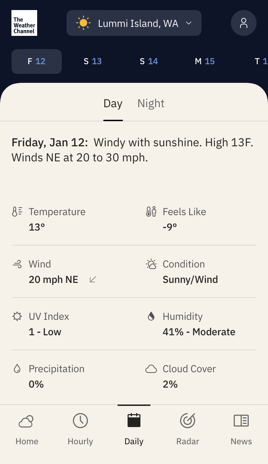268x464 pixels.
Task: Click the wind direction arrow icon
Action: coord(93,279)
